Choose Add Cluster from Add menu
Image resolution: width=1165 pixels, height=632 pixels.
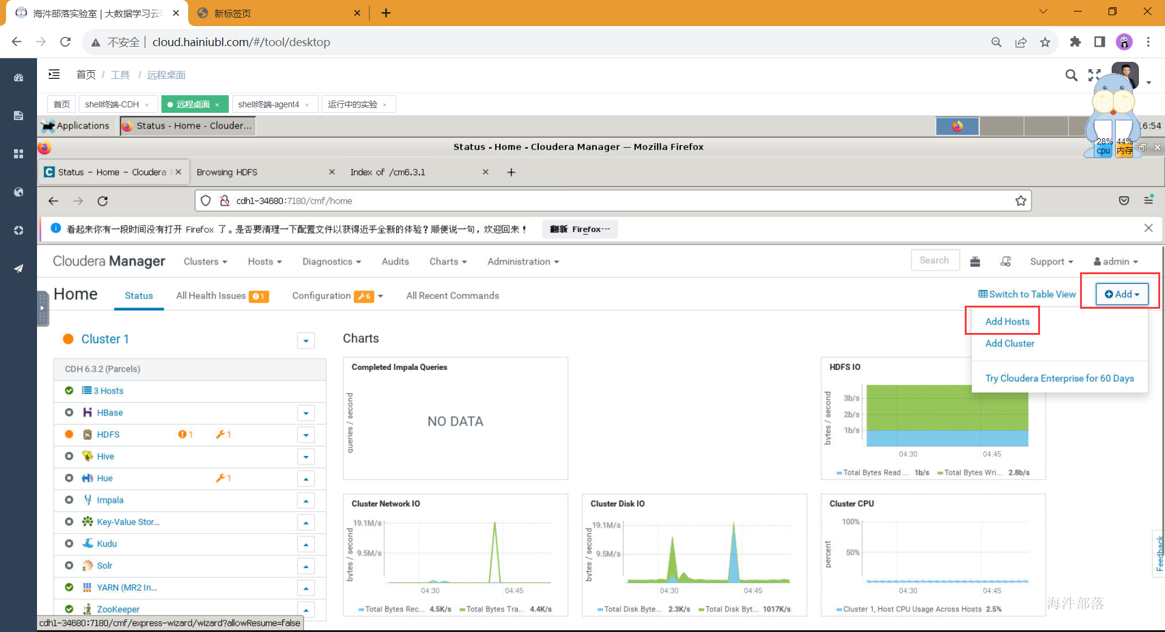click(1010, 343)
